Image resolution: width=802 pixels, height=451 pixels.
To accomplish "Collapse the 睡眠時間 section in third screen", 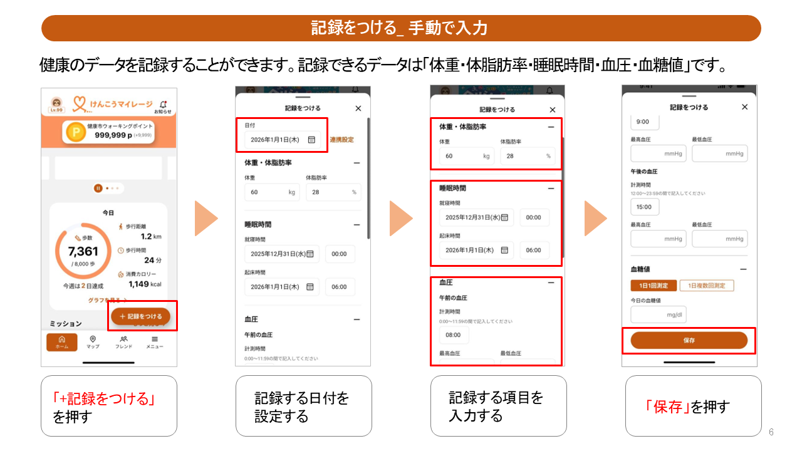I will (551, 188).
